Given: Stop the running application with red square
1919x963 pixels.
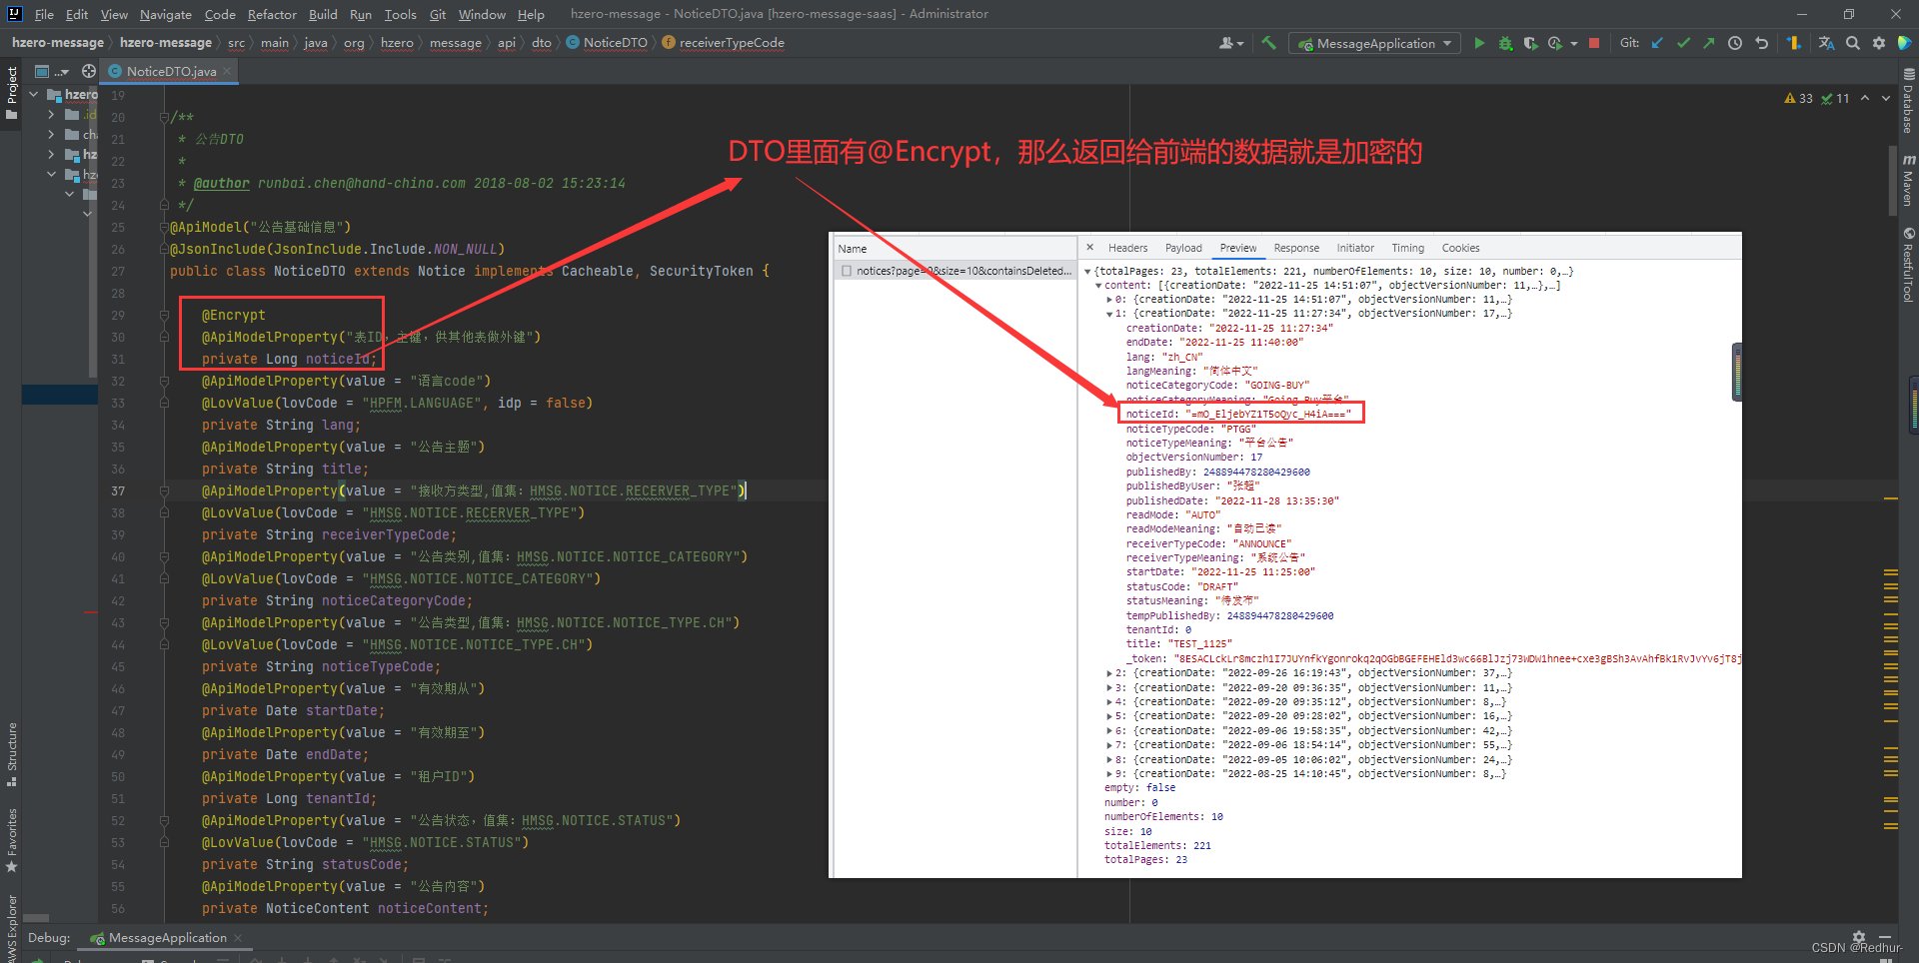Looking at the screenshot, I should tap(1594, 43).
